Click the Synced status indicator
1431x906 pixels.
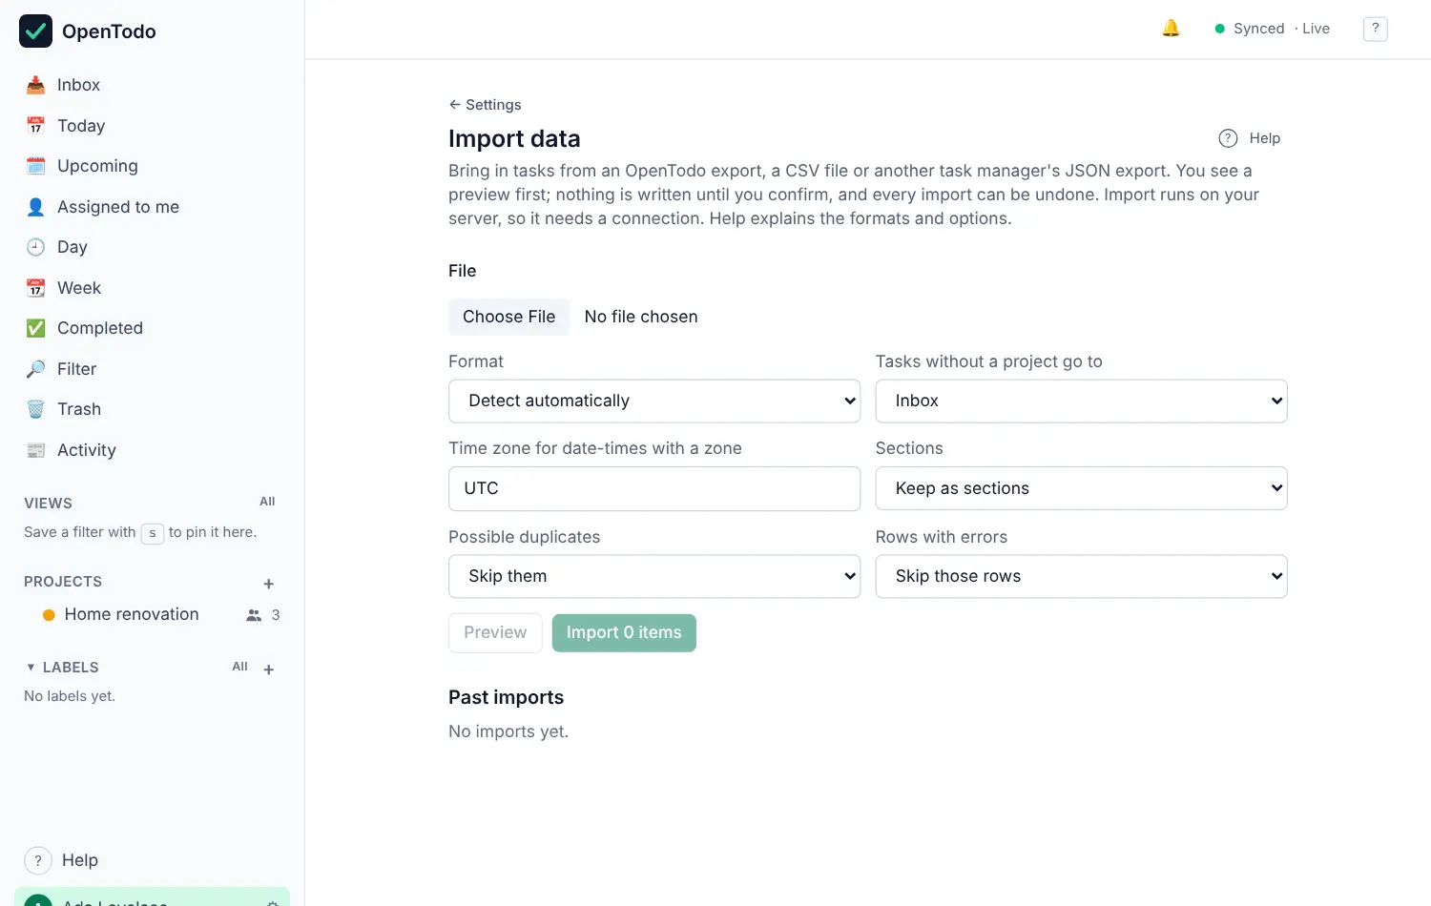point(1250,29)
